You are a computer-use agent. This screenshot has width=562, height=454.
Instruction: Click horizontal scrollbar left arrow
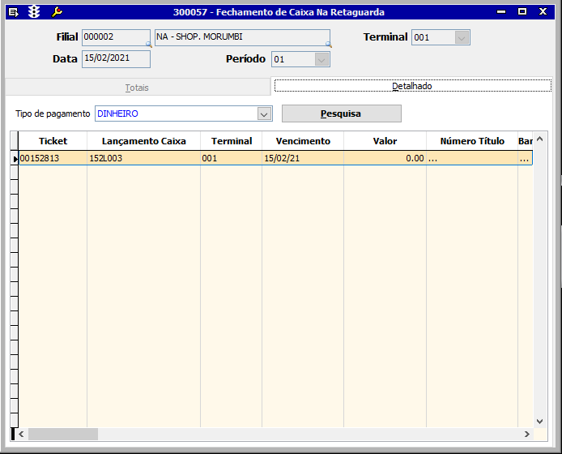point(21,435)
